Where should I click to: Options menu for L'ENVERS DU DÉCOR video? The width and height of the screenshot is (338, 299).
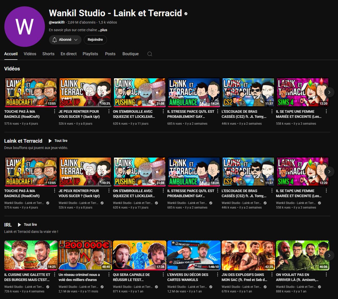point(218,275)
